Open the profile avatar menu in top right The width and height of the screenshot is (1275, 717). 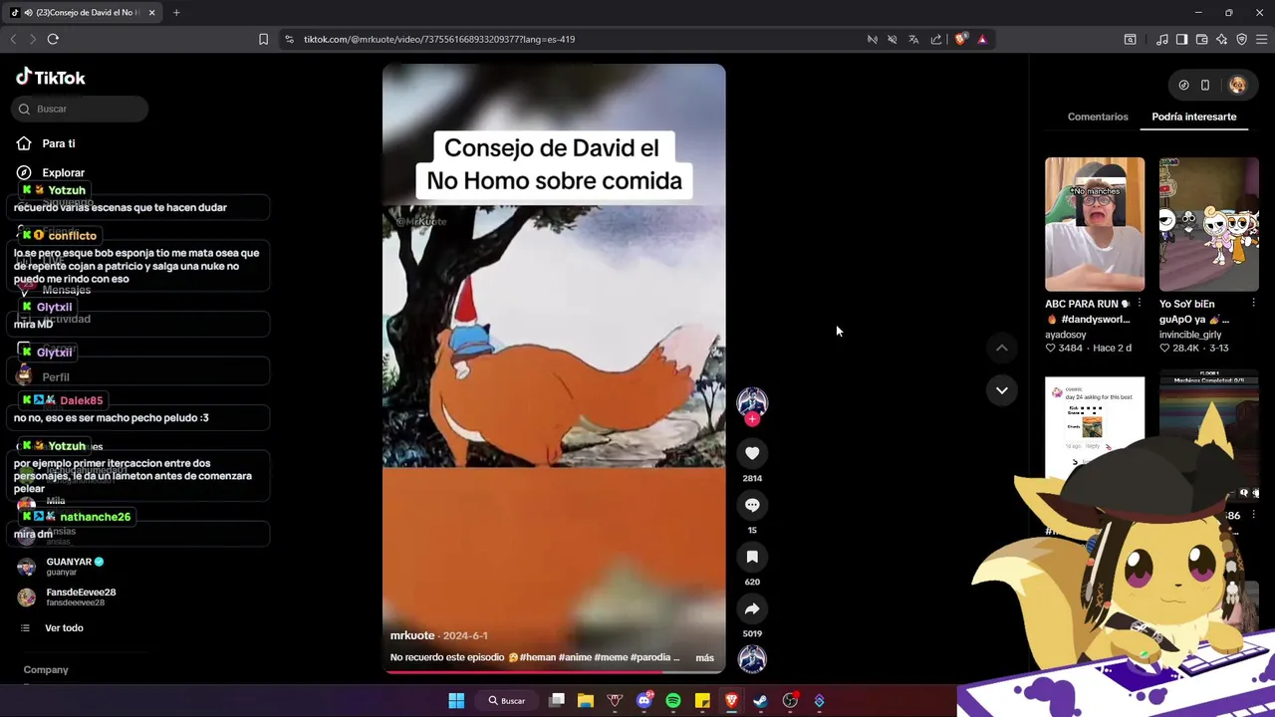(x=1237, y=86)
